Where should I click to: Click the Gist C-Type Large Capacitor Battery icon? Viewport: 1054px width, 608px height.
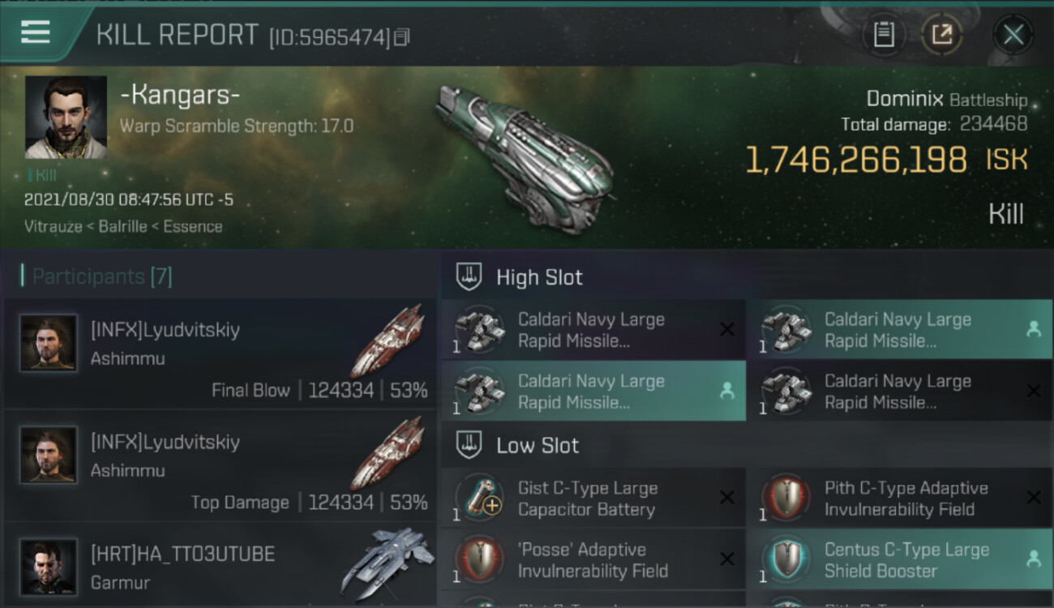coord(479,498)
